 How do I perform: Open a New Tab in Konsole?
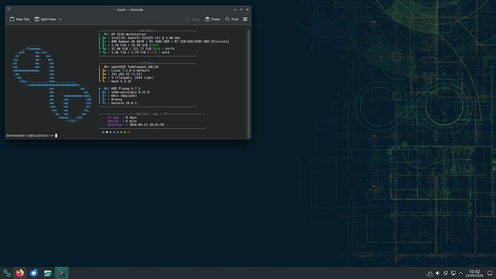coord(19,19)
